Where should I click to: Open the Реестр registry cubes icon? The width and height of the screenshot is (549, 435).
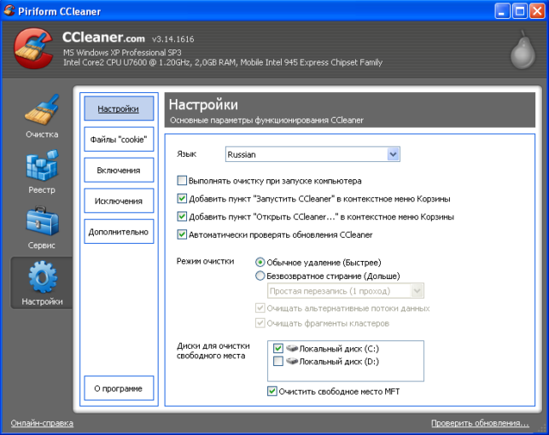pyautogui.click(x=42, y=165)
